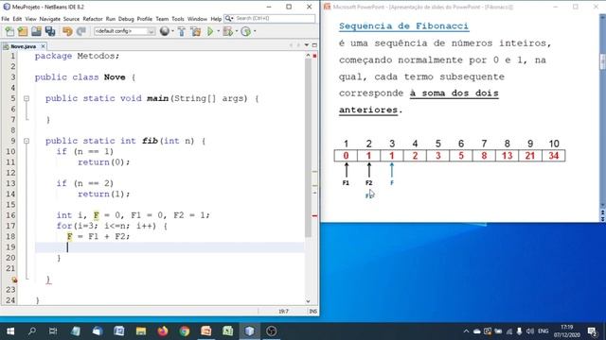Show hidden system tray icons chevron
This screenshot has height=340, width=606.
466,331
